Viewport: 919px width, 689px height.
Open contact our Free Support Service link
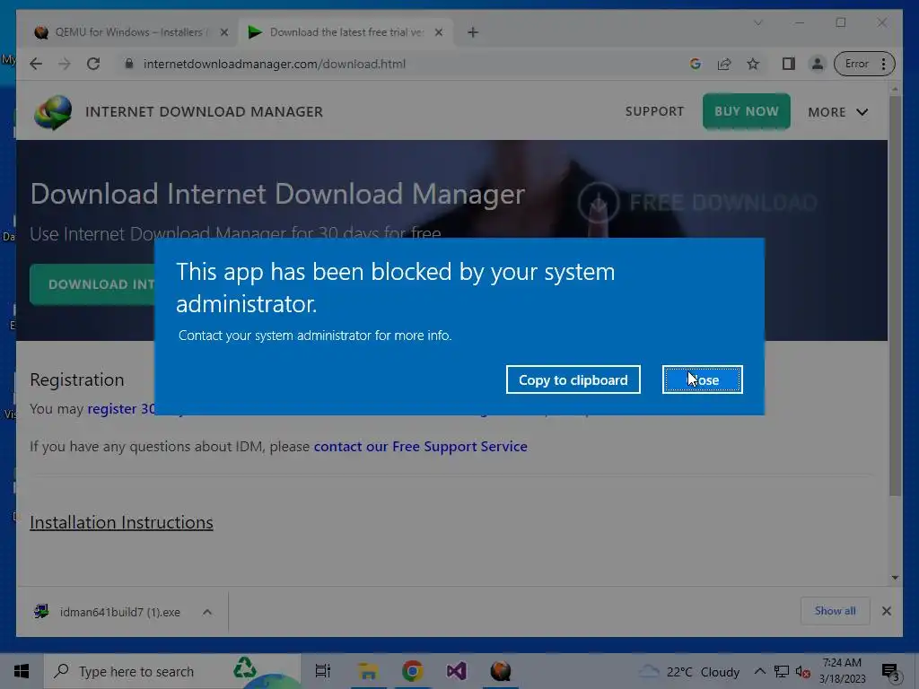pyautogui.click(x=420, y=447)
